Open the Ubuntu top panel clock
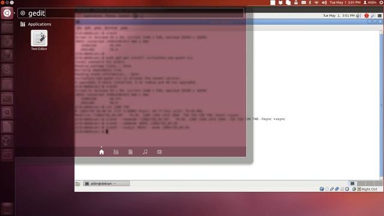The width and height of the screenshot is (384, 216). coord(345,2)
